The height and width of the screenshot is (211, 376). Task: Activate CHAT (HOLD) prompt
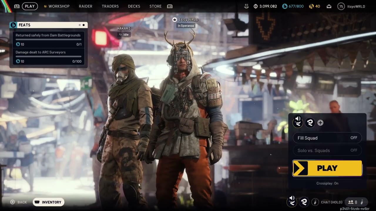pyautogui.click(x=332, y=202)
